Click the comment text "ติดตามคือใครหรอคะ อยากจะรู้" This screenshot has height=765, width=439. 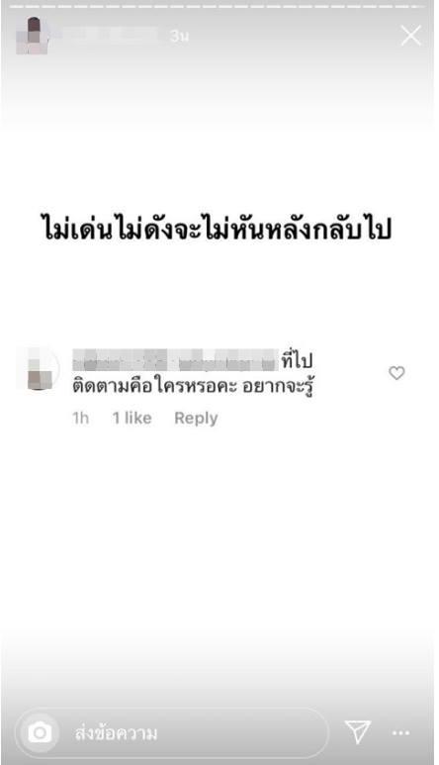(193, 386)
